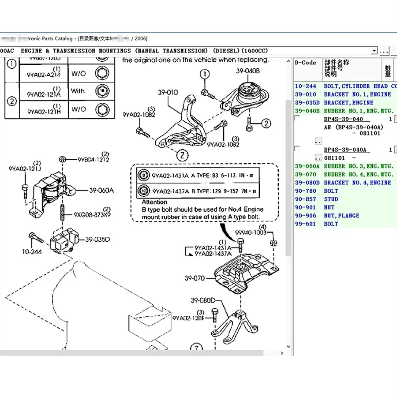Select list row 90-906 NUT, FLANGE
The width and height of the screenshot is (397, 397).
(345, 216)
